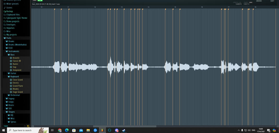Screen dimensions: 279x133
Task: Launch Steam from the taskbar
Action: point(124,130)
